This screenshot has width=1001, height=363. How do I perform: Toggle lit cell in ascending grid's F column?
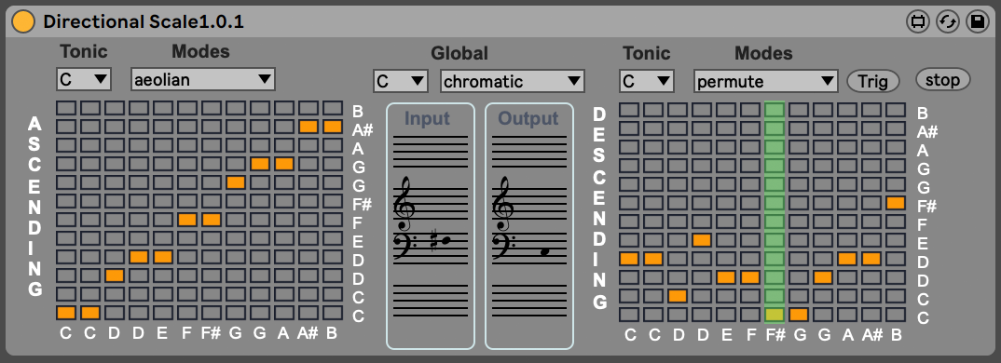coord(187,220)
